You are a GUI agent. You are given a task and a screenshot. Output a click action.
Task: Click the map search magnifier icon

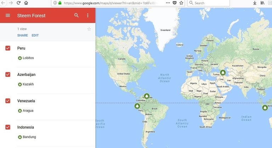(76, 15)
